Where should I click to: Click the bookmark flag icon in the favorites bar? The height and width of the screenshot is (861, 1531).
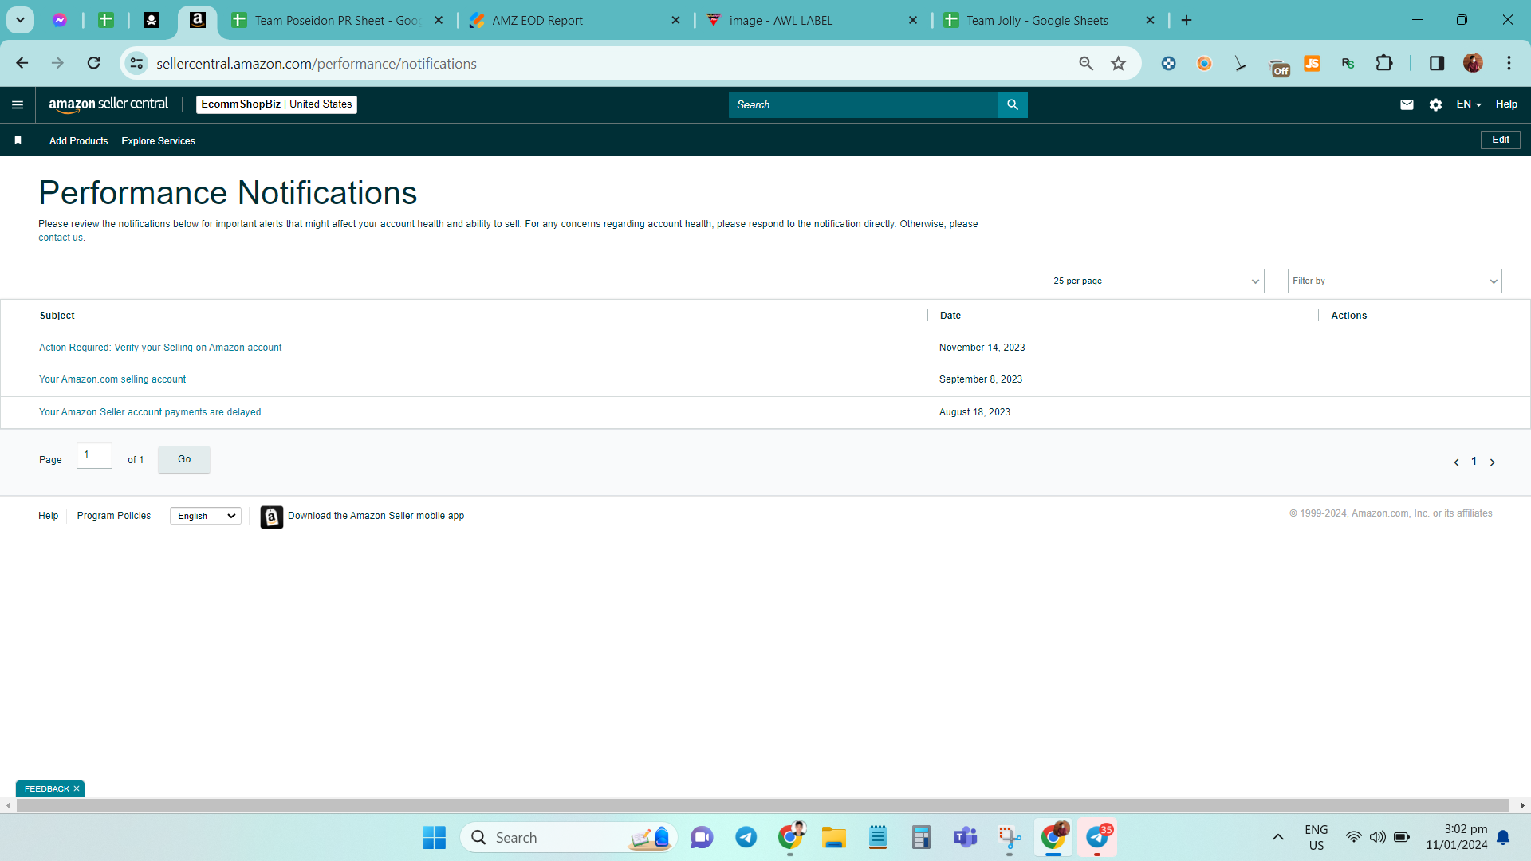click(18, 140)
